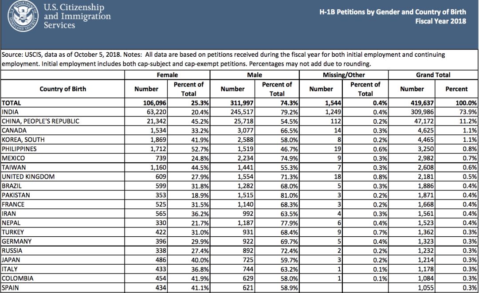Select the TOTAL row label
This screenshot has width=479, height=293.
11,103
